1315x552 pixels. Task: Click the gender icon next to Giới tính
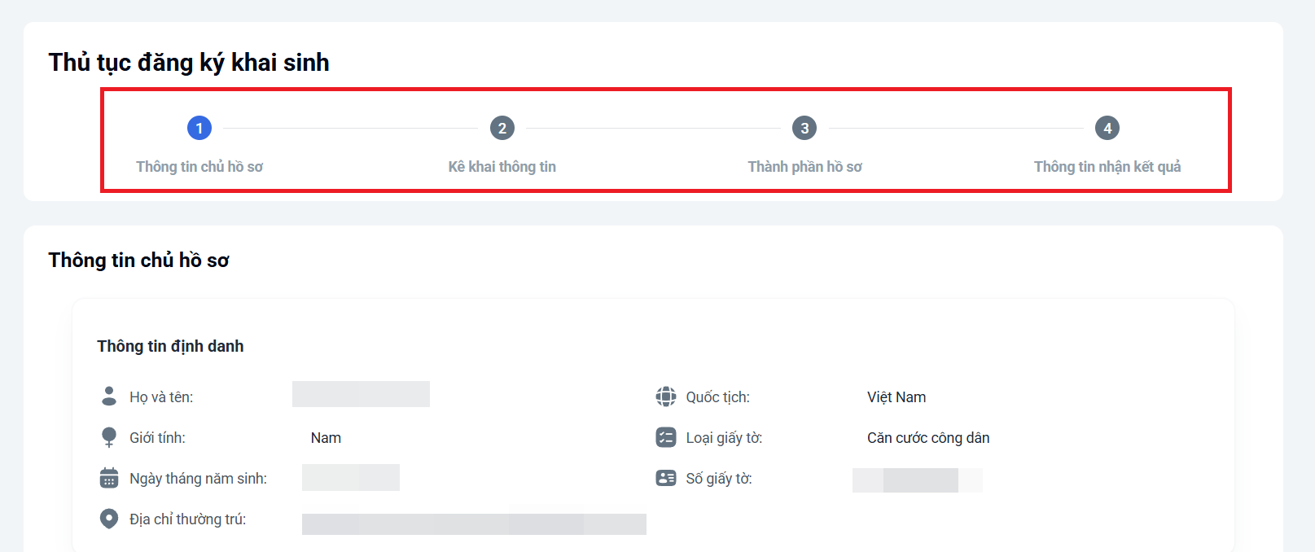(x=108, y=436)
